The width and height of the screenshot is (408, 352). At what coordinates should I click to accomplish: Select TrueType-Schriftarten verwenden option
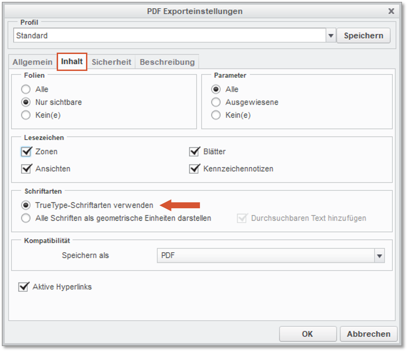[x=26, y=205]
